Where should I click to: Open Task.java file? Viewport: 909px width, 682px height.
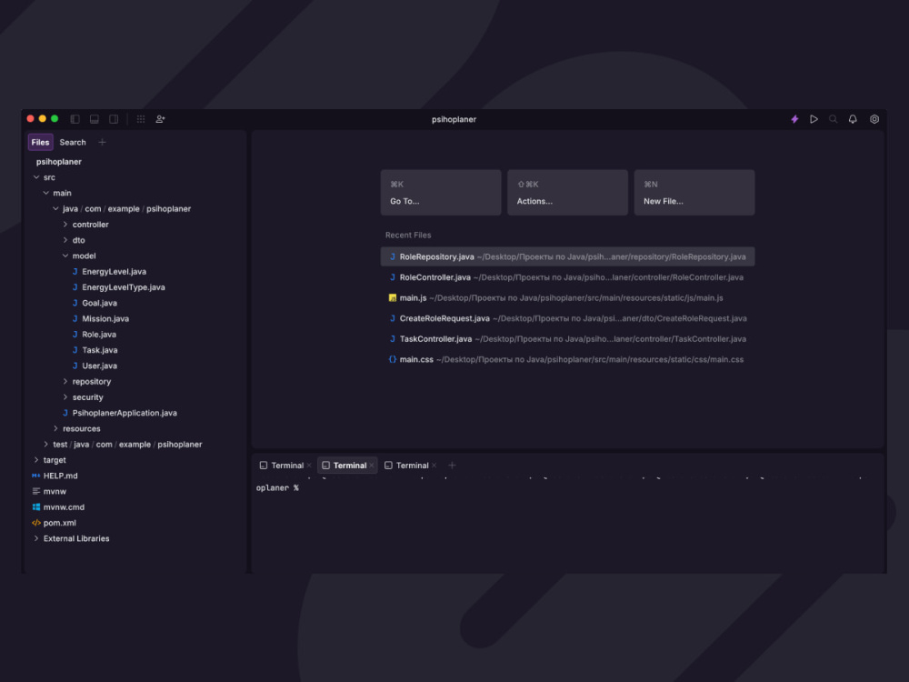[x=99, y=350]
